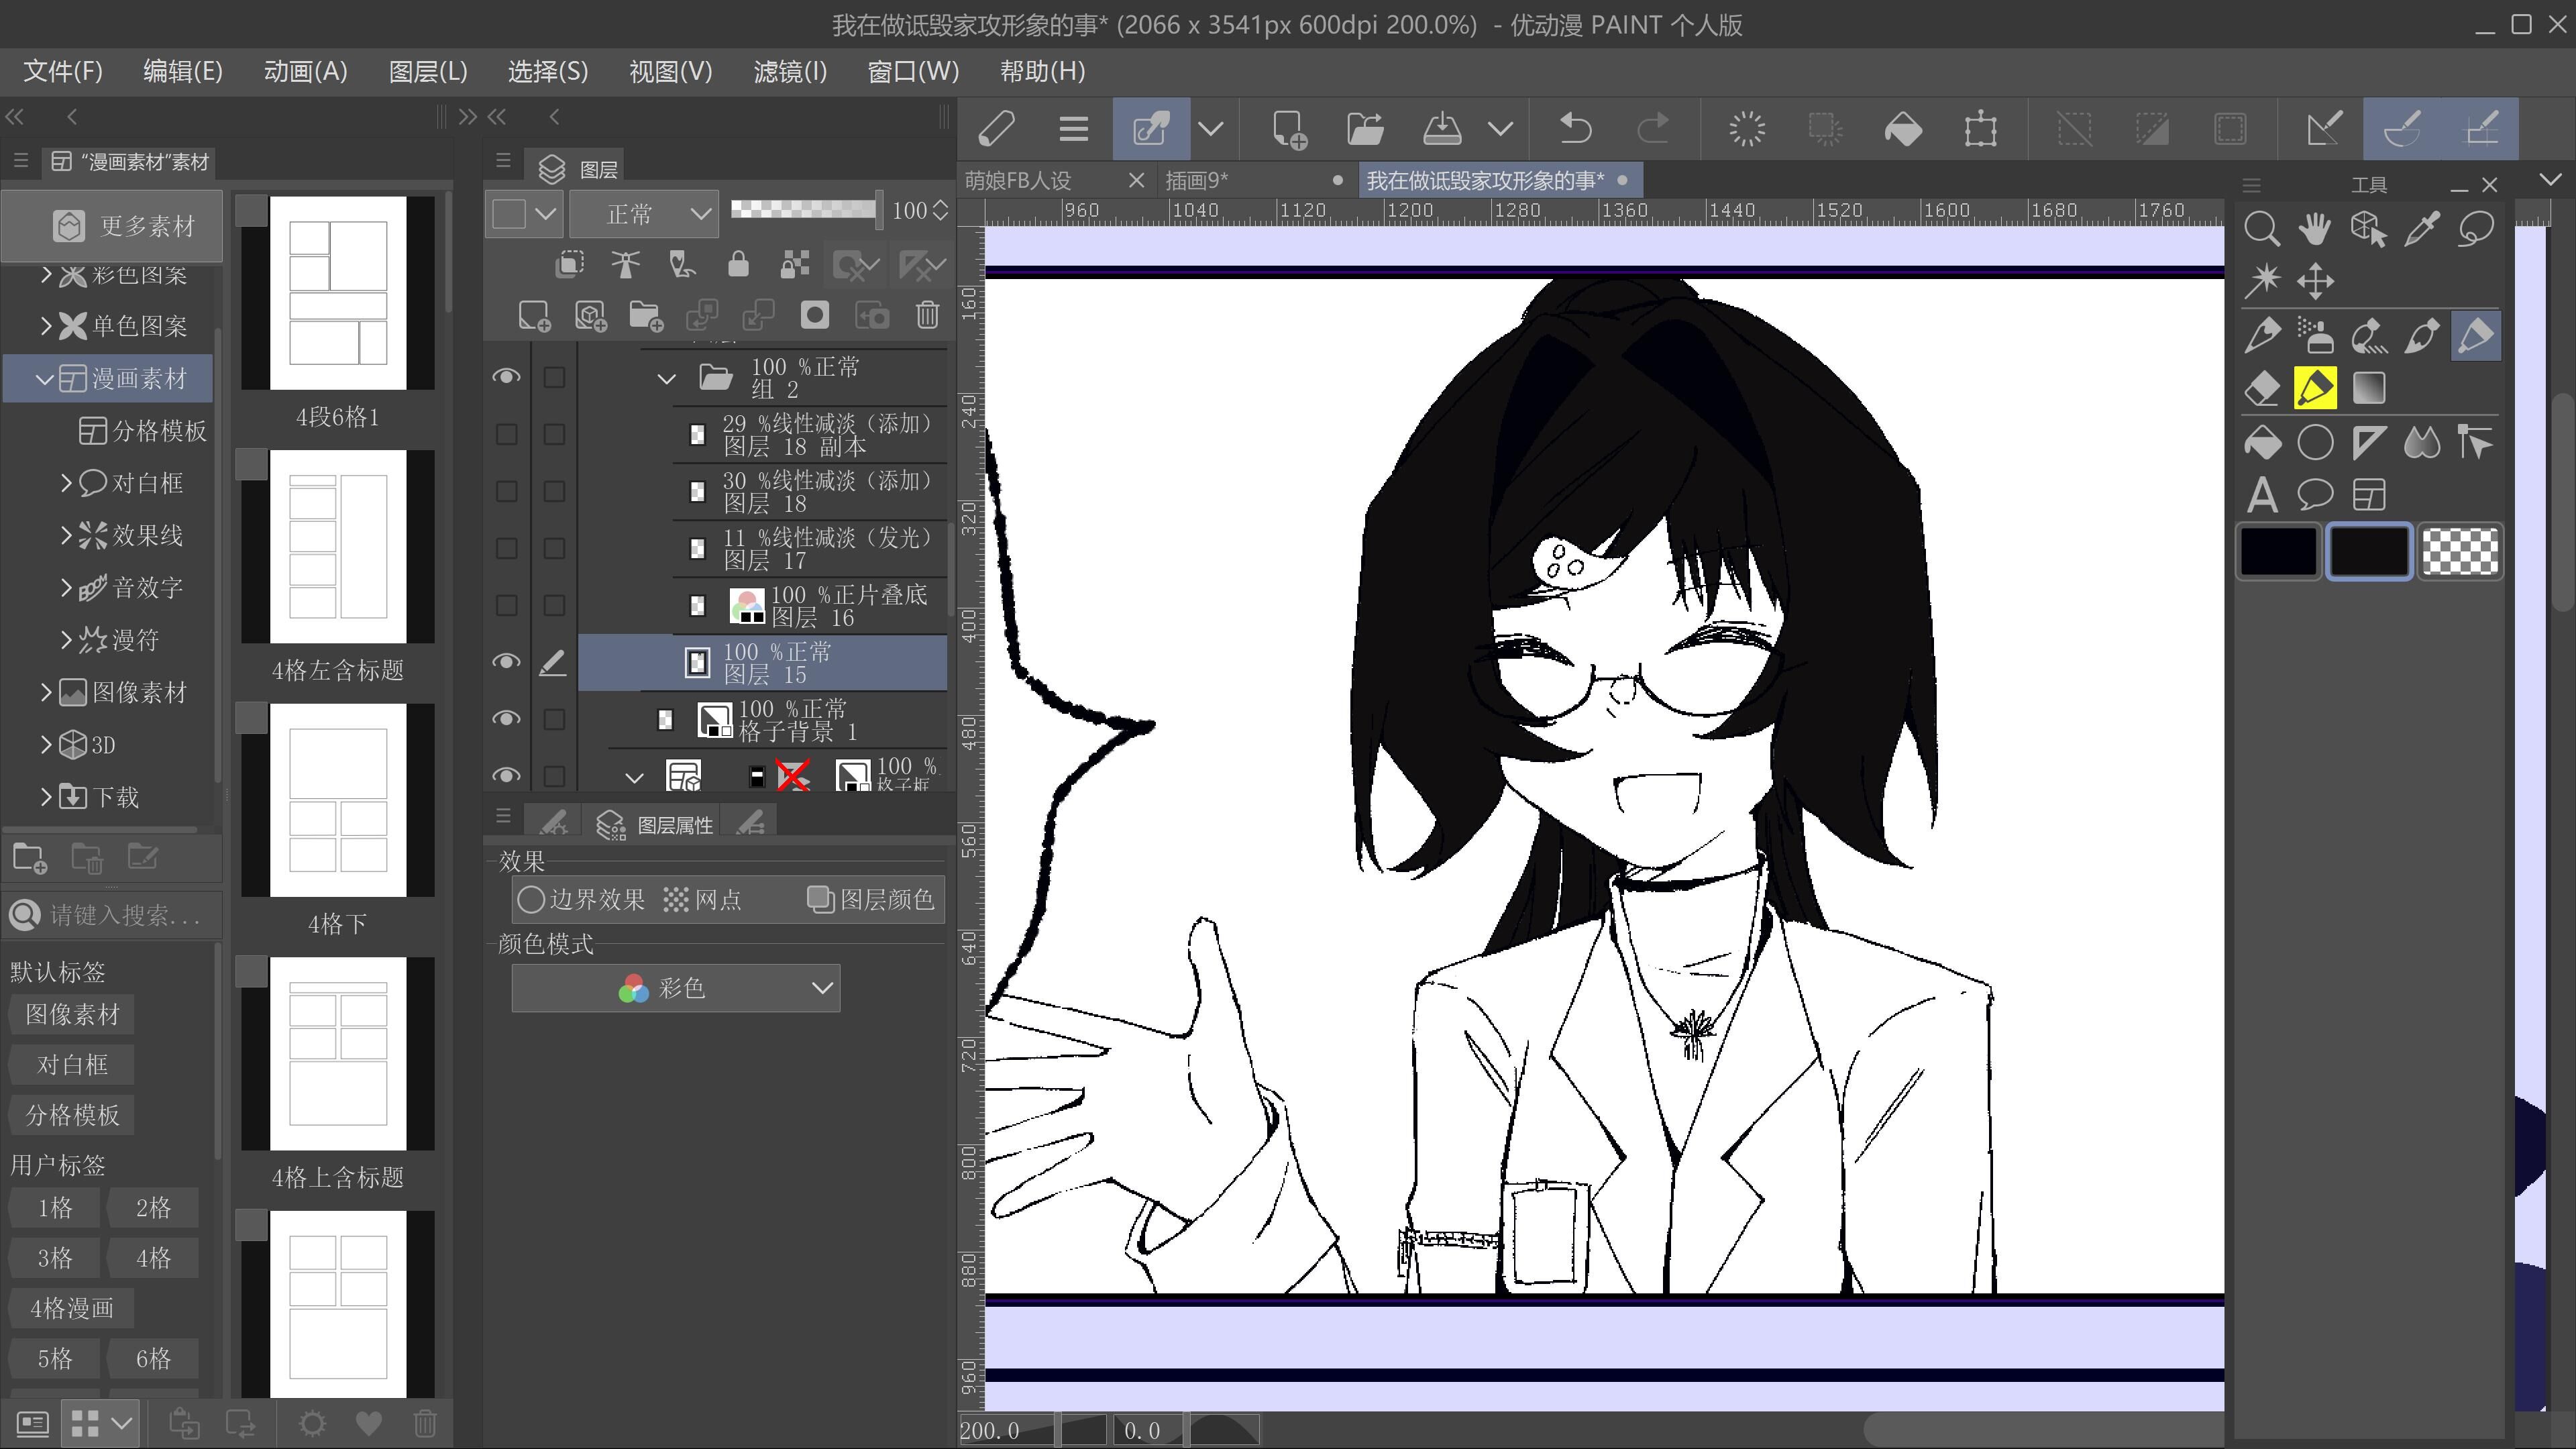Show layer 图层 16 visibility box
The width and height of the screenshot is (2576, 1449).
click(506, 605)
